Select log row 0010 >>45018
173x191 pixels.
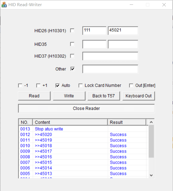coord(83,146)
